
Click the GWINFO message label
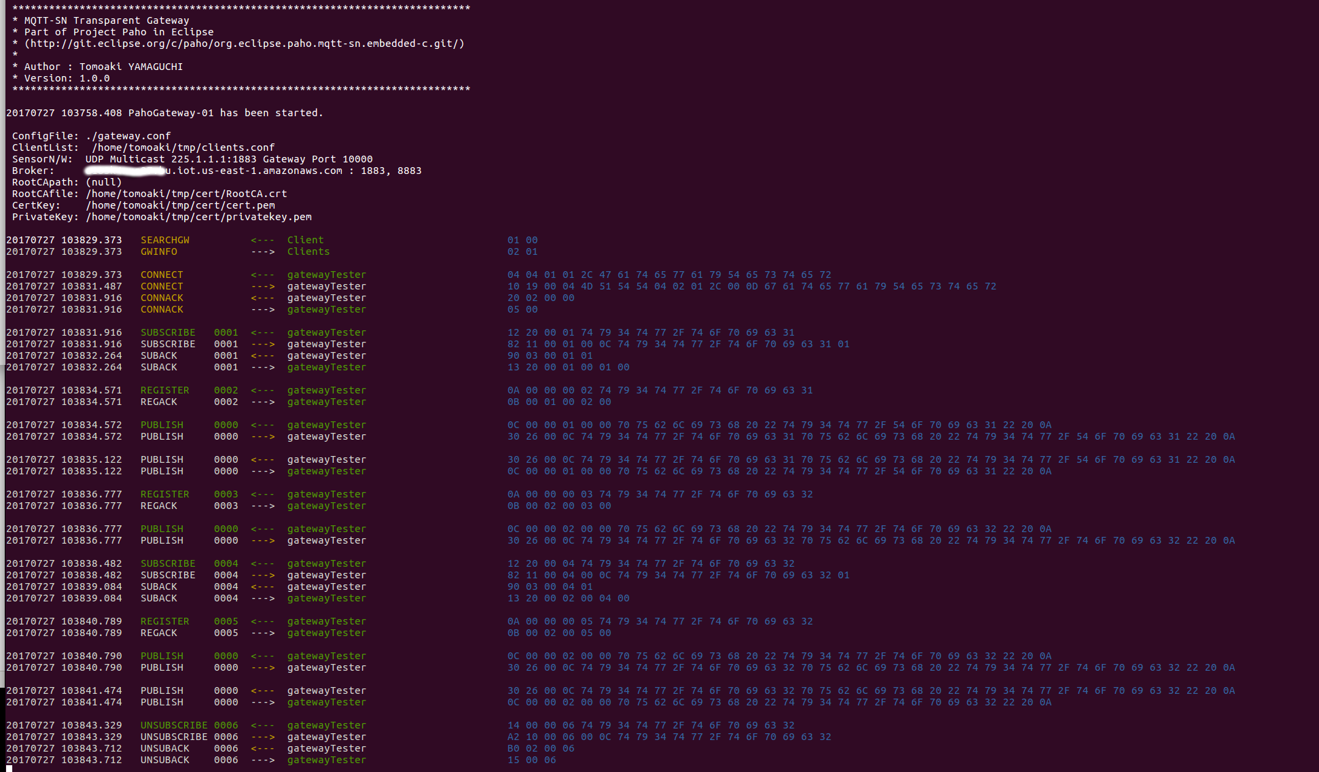pos(159,251)
